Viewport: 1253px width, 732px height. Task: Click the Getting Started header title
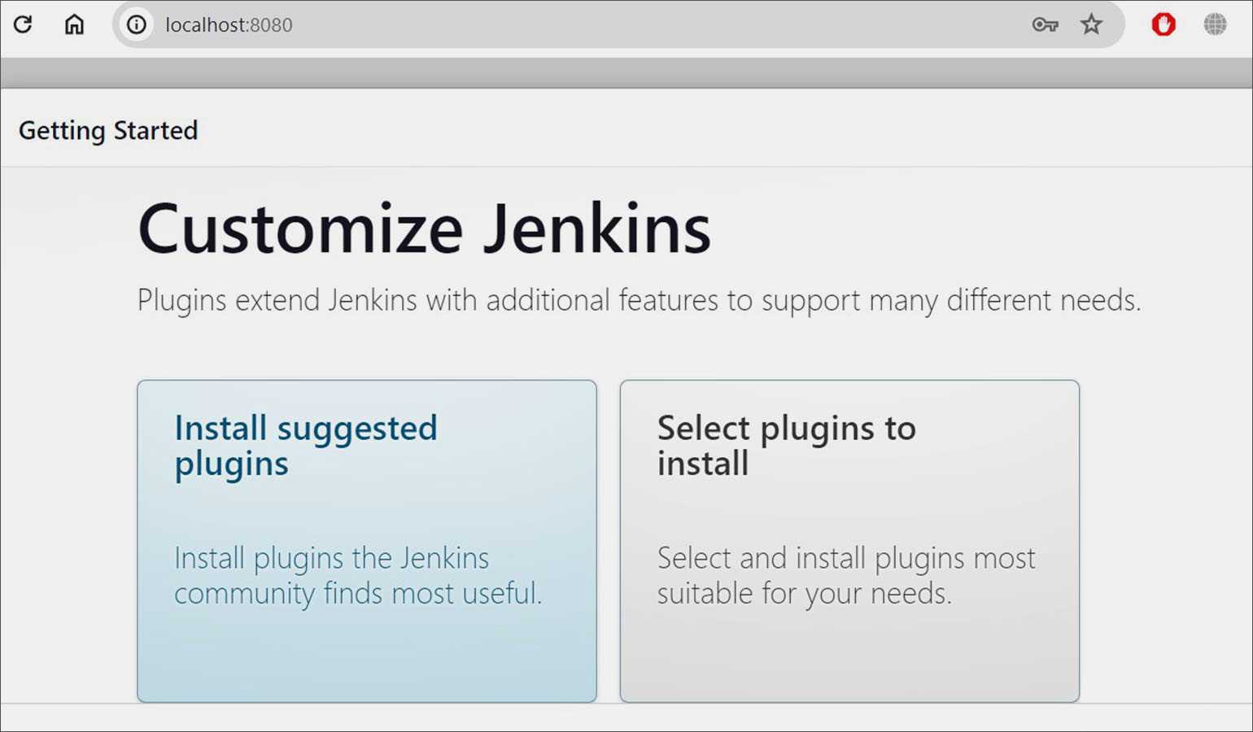click(108, 130)
